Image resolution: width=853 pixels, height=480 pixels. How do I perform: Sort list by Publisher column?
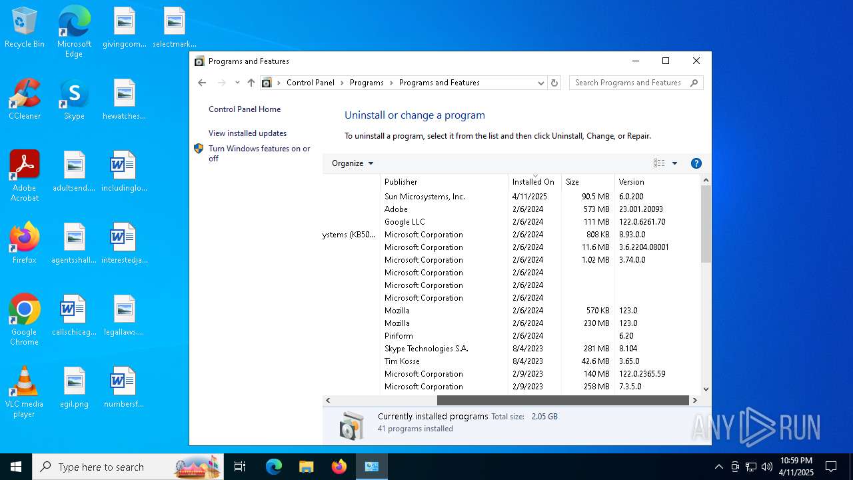point(444,181)
